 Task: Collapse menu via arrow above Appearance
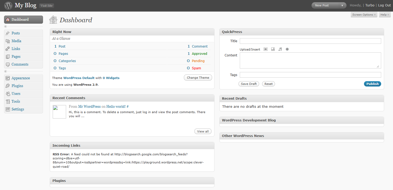pyautogui.click(x=5, y=71)
